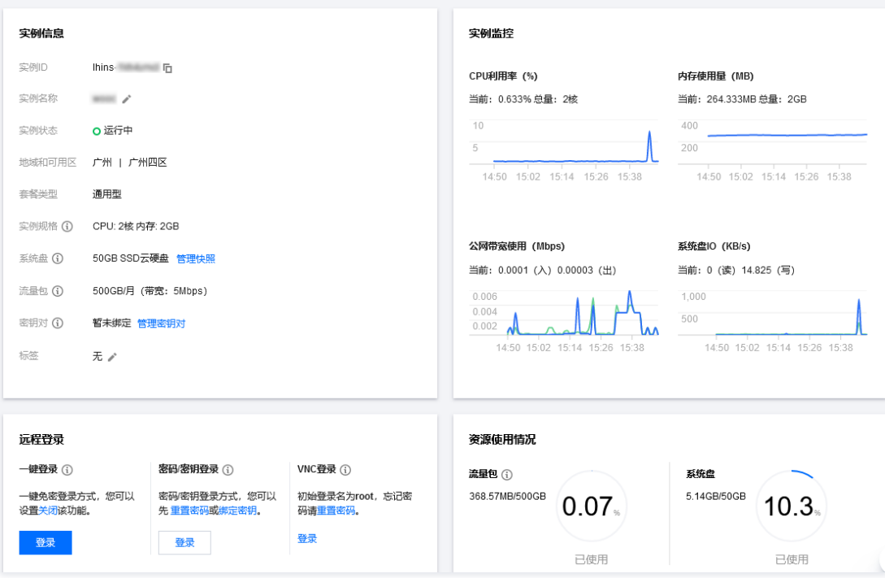Click the 绑定密钥 link

click(x=237, y=511)
